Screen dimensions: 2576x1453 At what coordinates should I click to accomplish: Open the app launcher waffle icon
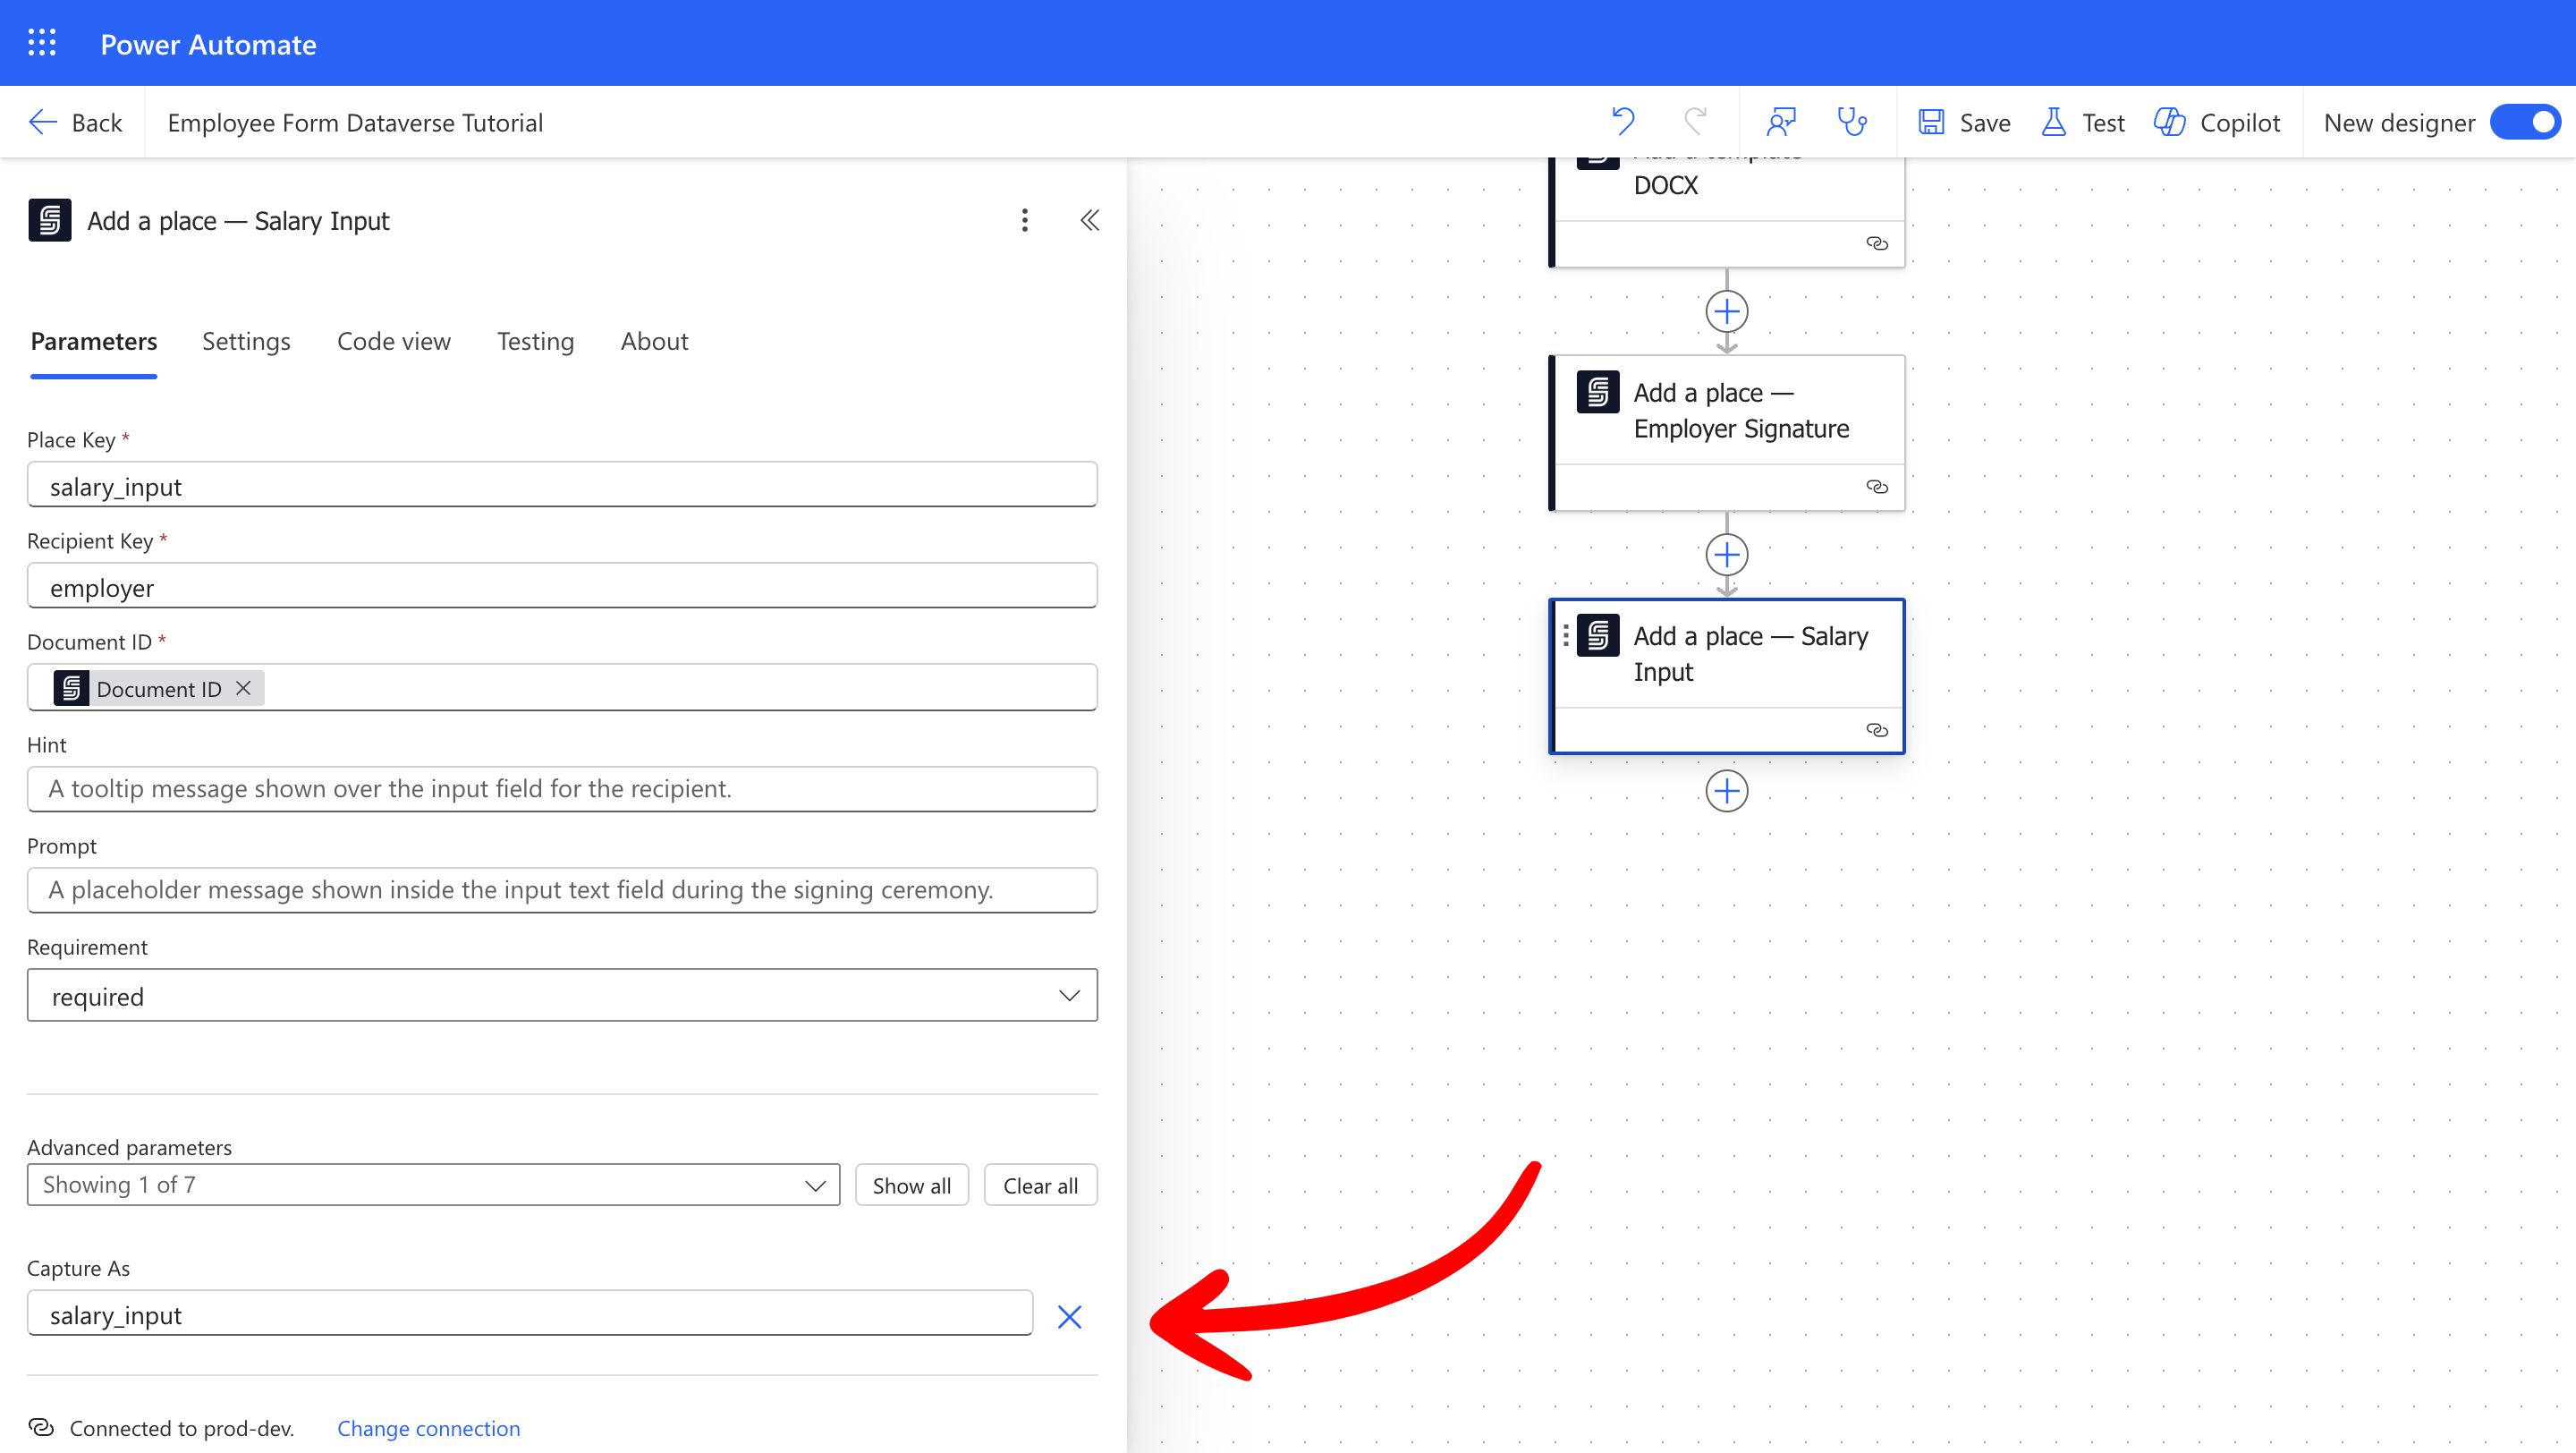point(42,43)
